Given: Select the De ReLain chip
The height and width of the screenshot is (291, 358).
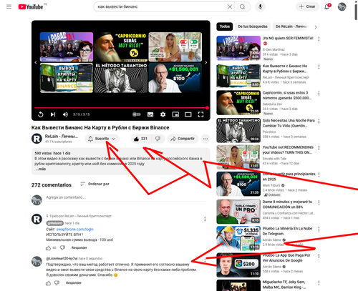Looking at the screenshot, I should pyautogui.click(x=291, y=26).
